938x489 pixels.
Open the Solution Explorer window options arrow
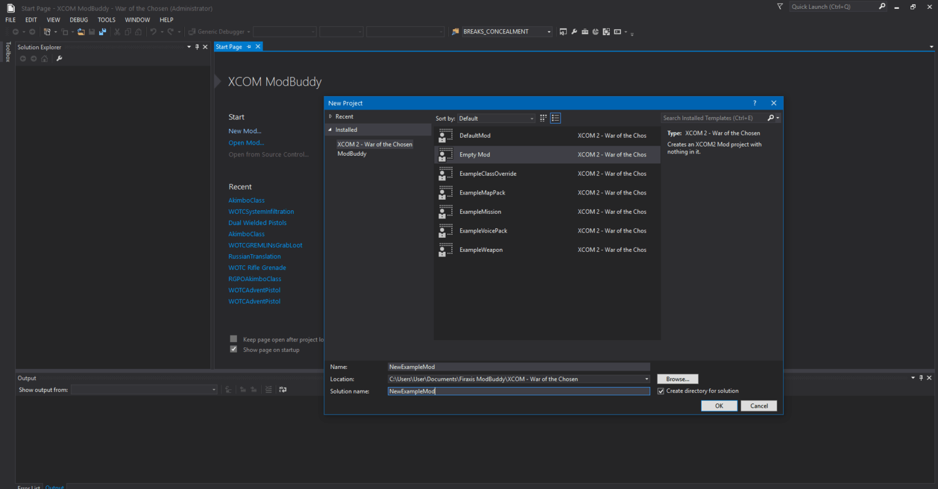click(189, 47)
